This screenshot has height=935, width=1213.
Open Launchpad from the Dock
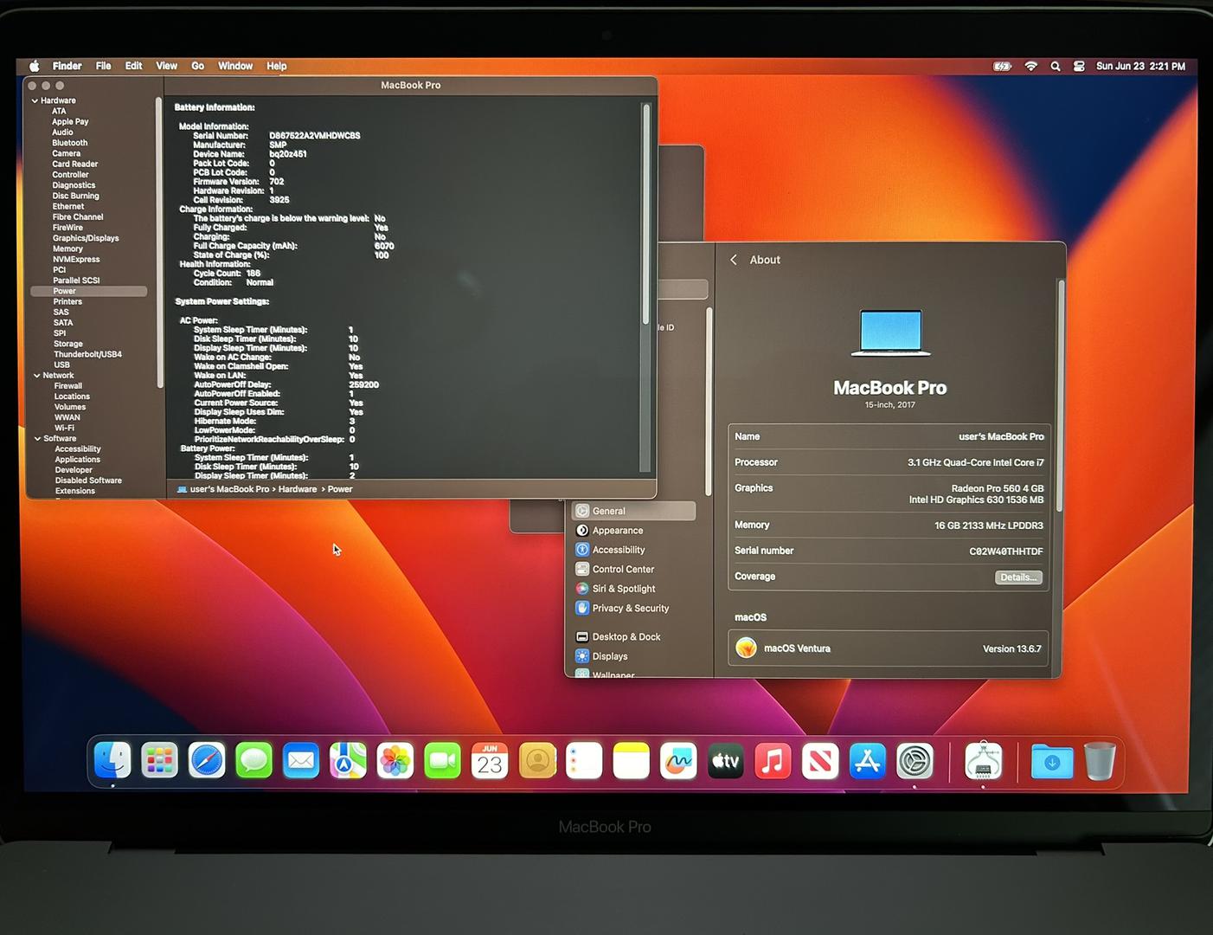pos(159,760)
